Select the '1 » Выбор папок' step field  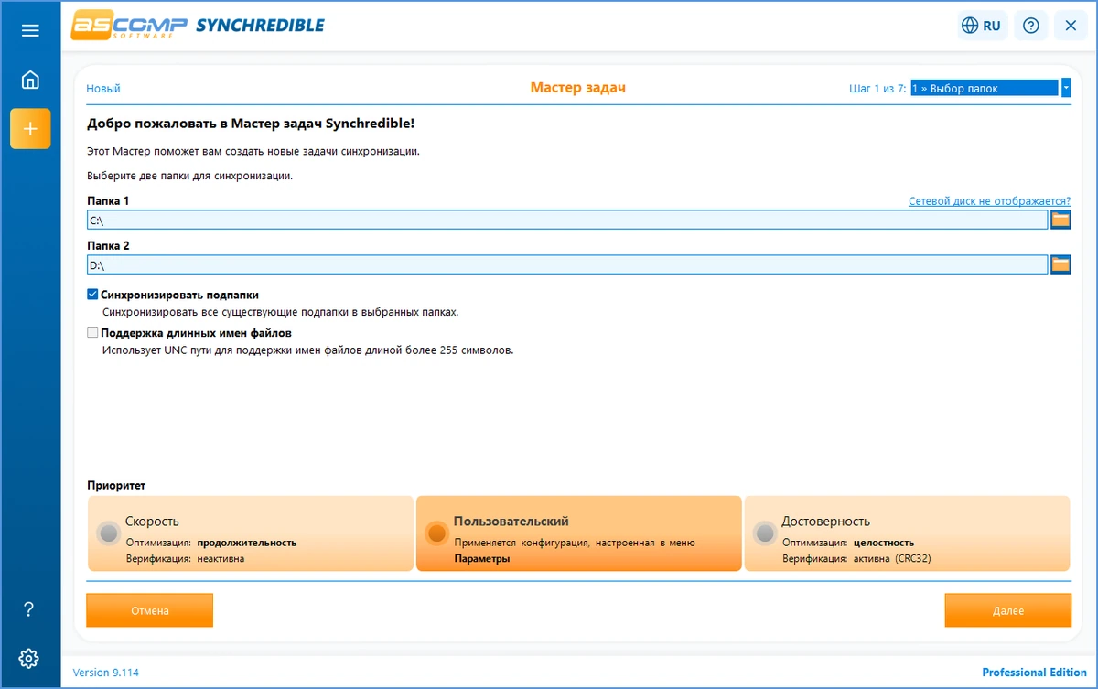pyautogui.click(x=985, y=89)
